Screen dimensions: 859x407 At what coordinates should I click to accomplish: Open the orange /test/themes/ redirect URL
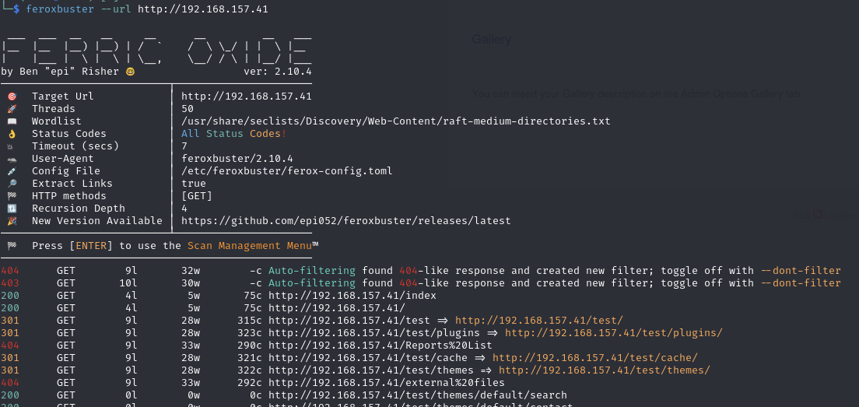click(604, 370)
